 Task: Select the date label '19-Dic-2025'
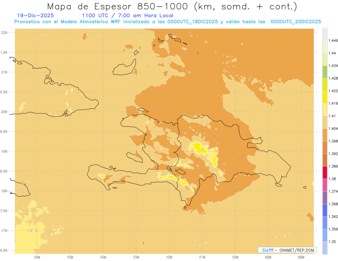click(x=35, y=16)
